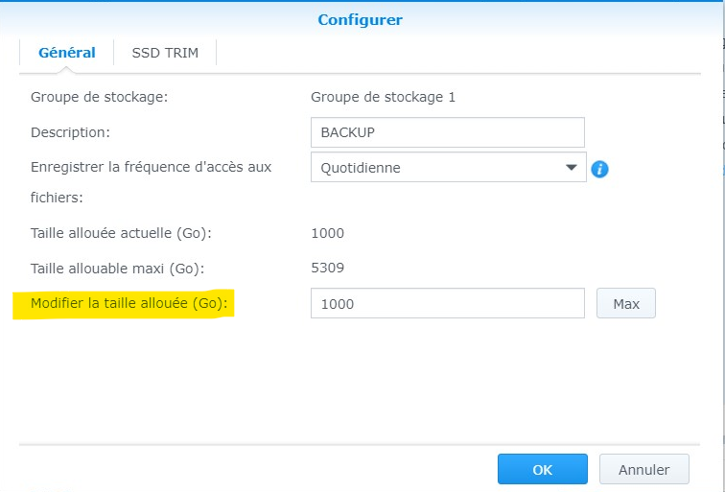Click the allocated size field showing 1000
The image size is (725, 492).
tap(448, 304)
